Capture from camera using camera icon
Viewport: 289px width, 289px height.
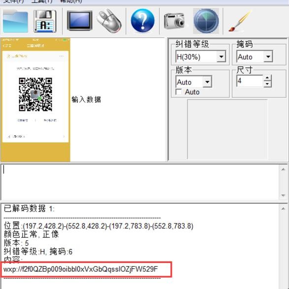pos(174,21)
